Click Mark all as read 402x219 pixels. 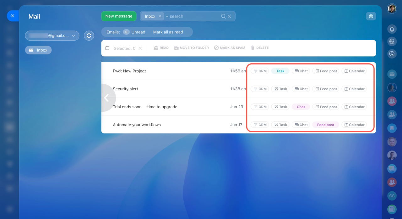click(168, 32)
